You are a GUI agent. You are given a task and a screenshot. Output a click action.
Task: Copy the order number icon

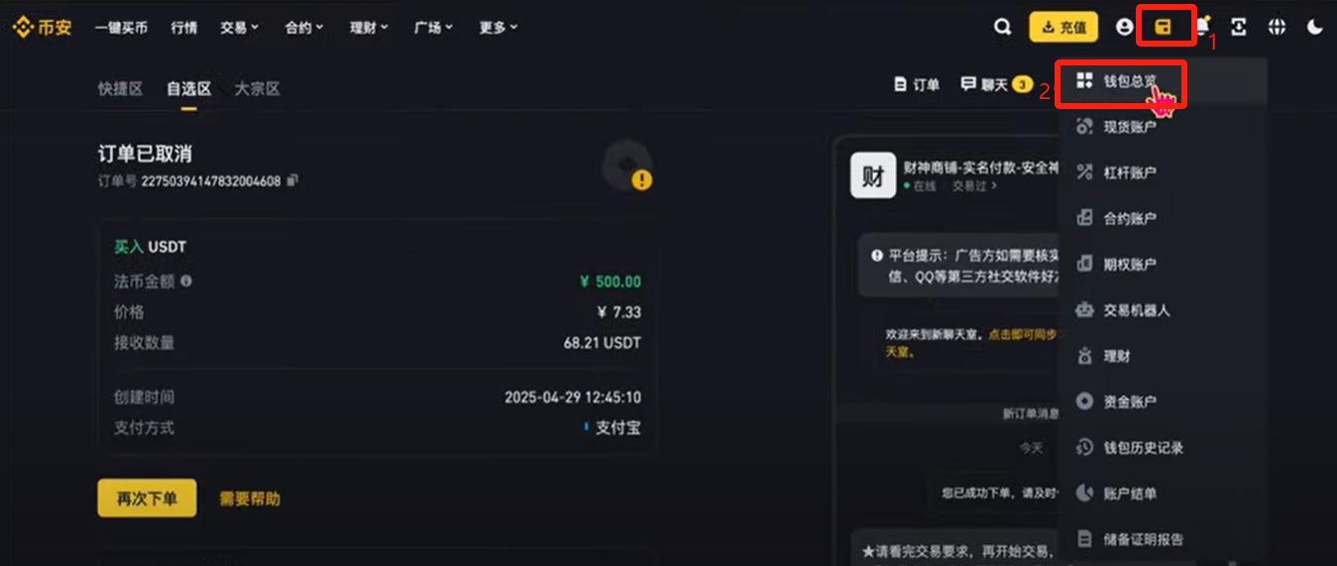tap(291, 181)
